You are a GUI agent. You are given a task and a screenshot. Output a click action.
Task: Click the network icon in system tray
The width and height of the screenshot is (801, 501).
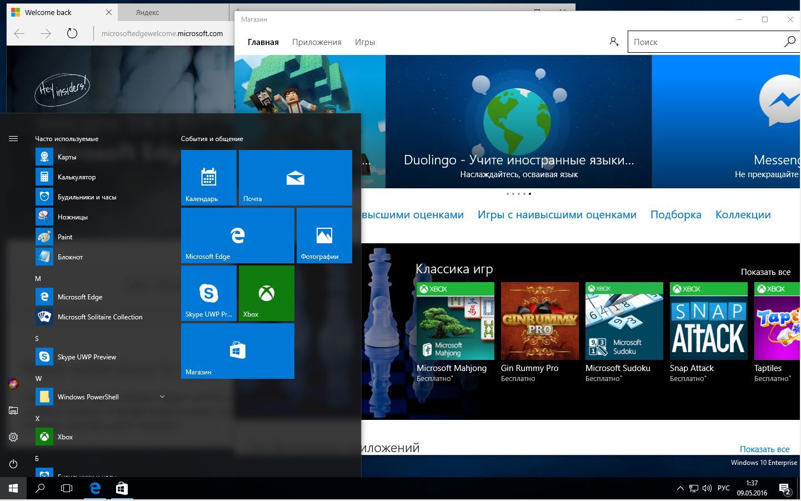pos(694,488)
